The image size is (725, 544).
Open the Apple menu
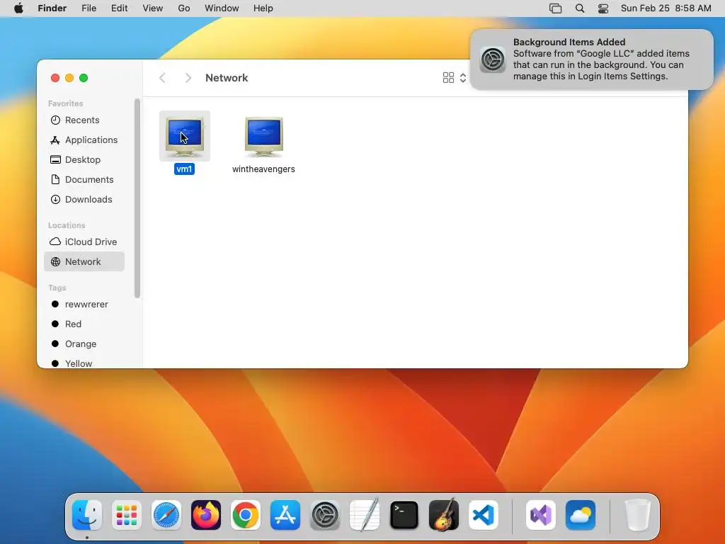click(18, 8)
